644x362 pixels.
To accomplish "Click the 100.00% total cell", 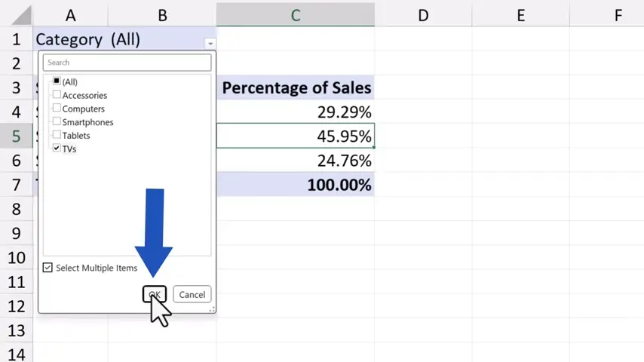I will pyautogui.click(x=295, y=185).
